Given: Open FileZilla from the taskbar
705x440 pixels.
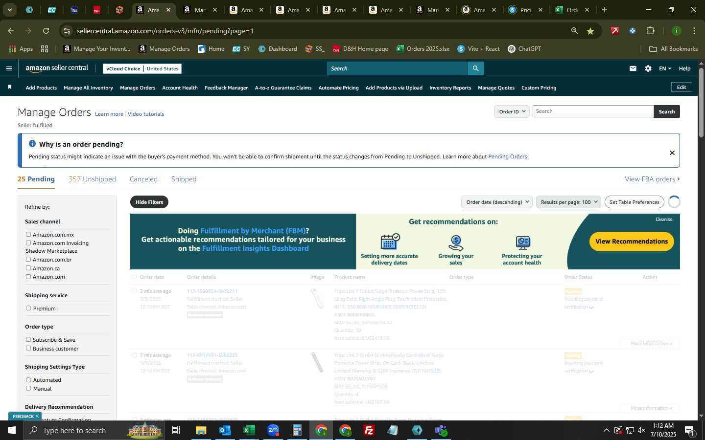Looking at the screenshot, I should click(369, 430).
